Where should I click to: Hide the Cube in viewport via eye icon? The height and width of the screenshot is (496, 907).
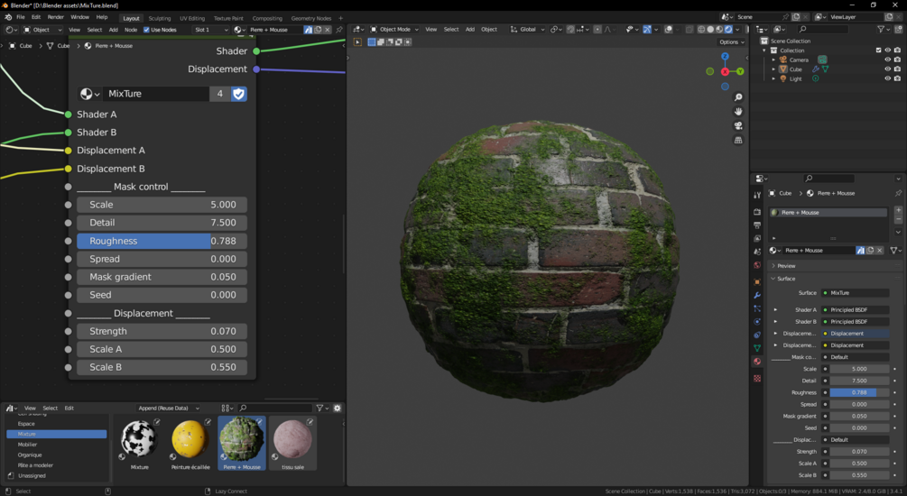click(888, 69)
